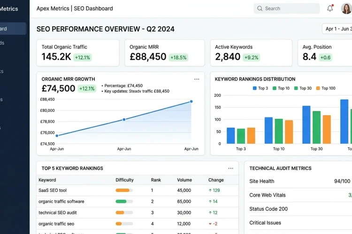Click the Total Organic Traffic card

pos(78,53)
